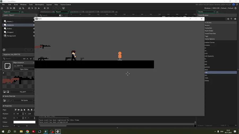Image resolution: width=239 pixels, height=134 pixels.
Task: Toggle visibility of the Dropped layer
Action: pos(34,32)
